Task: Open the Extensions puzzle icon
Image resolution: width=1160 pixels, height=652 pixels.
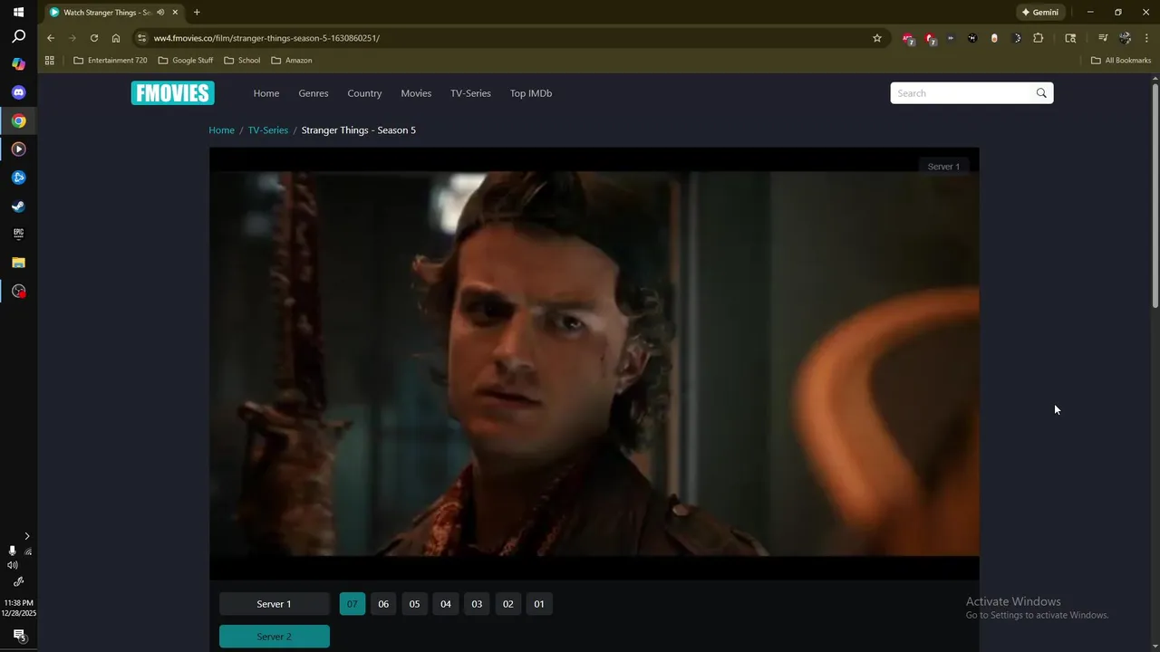Action: coord(1039,38)
